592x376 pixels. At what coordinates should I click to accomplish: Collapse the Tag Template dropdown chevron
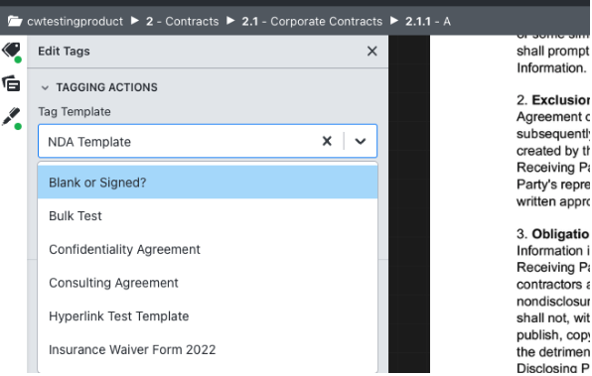click(361, 141)
